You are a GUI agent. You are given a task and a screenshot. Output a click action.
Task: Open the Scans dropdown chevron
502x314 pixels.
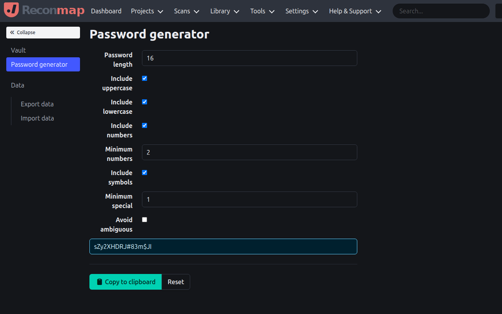click(x=196, y=11)
